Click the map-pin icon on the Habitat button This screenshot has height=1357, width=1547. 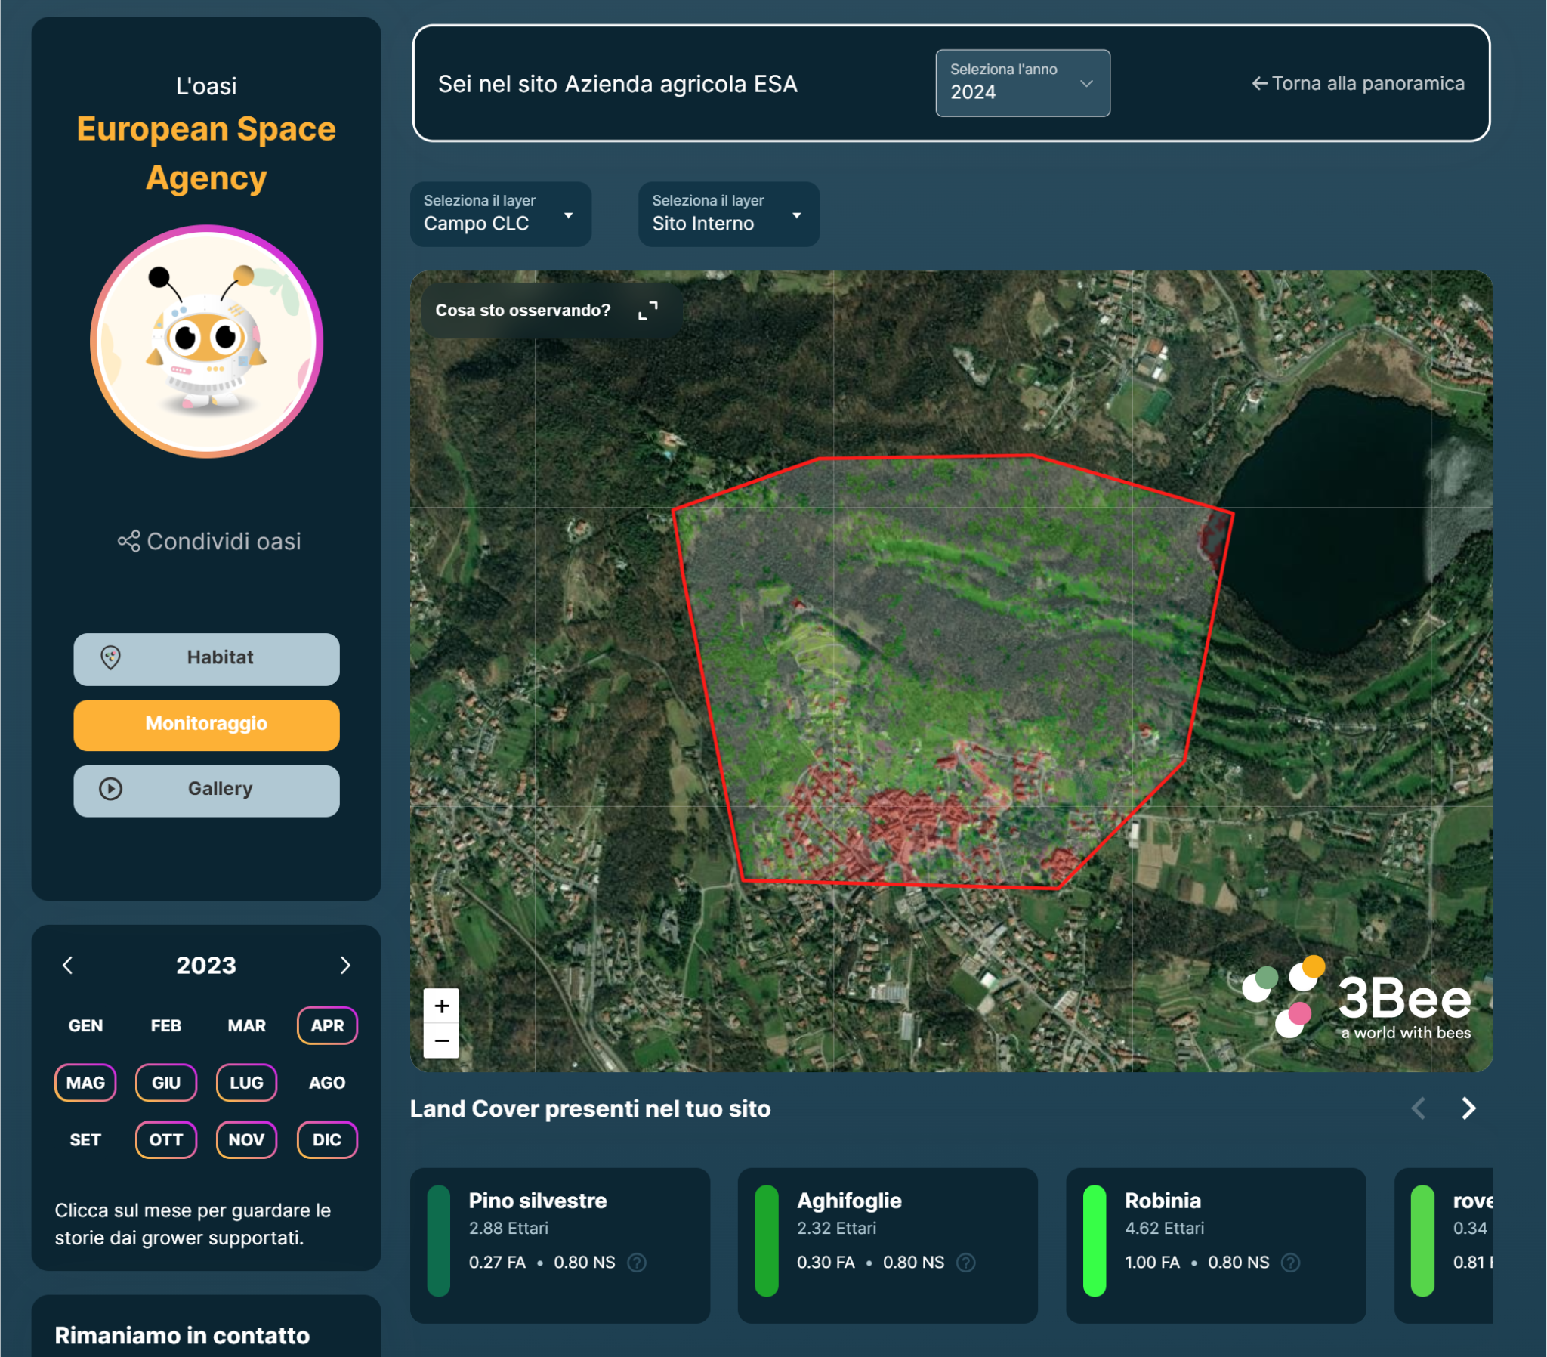click(x=110, y=657)
